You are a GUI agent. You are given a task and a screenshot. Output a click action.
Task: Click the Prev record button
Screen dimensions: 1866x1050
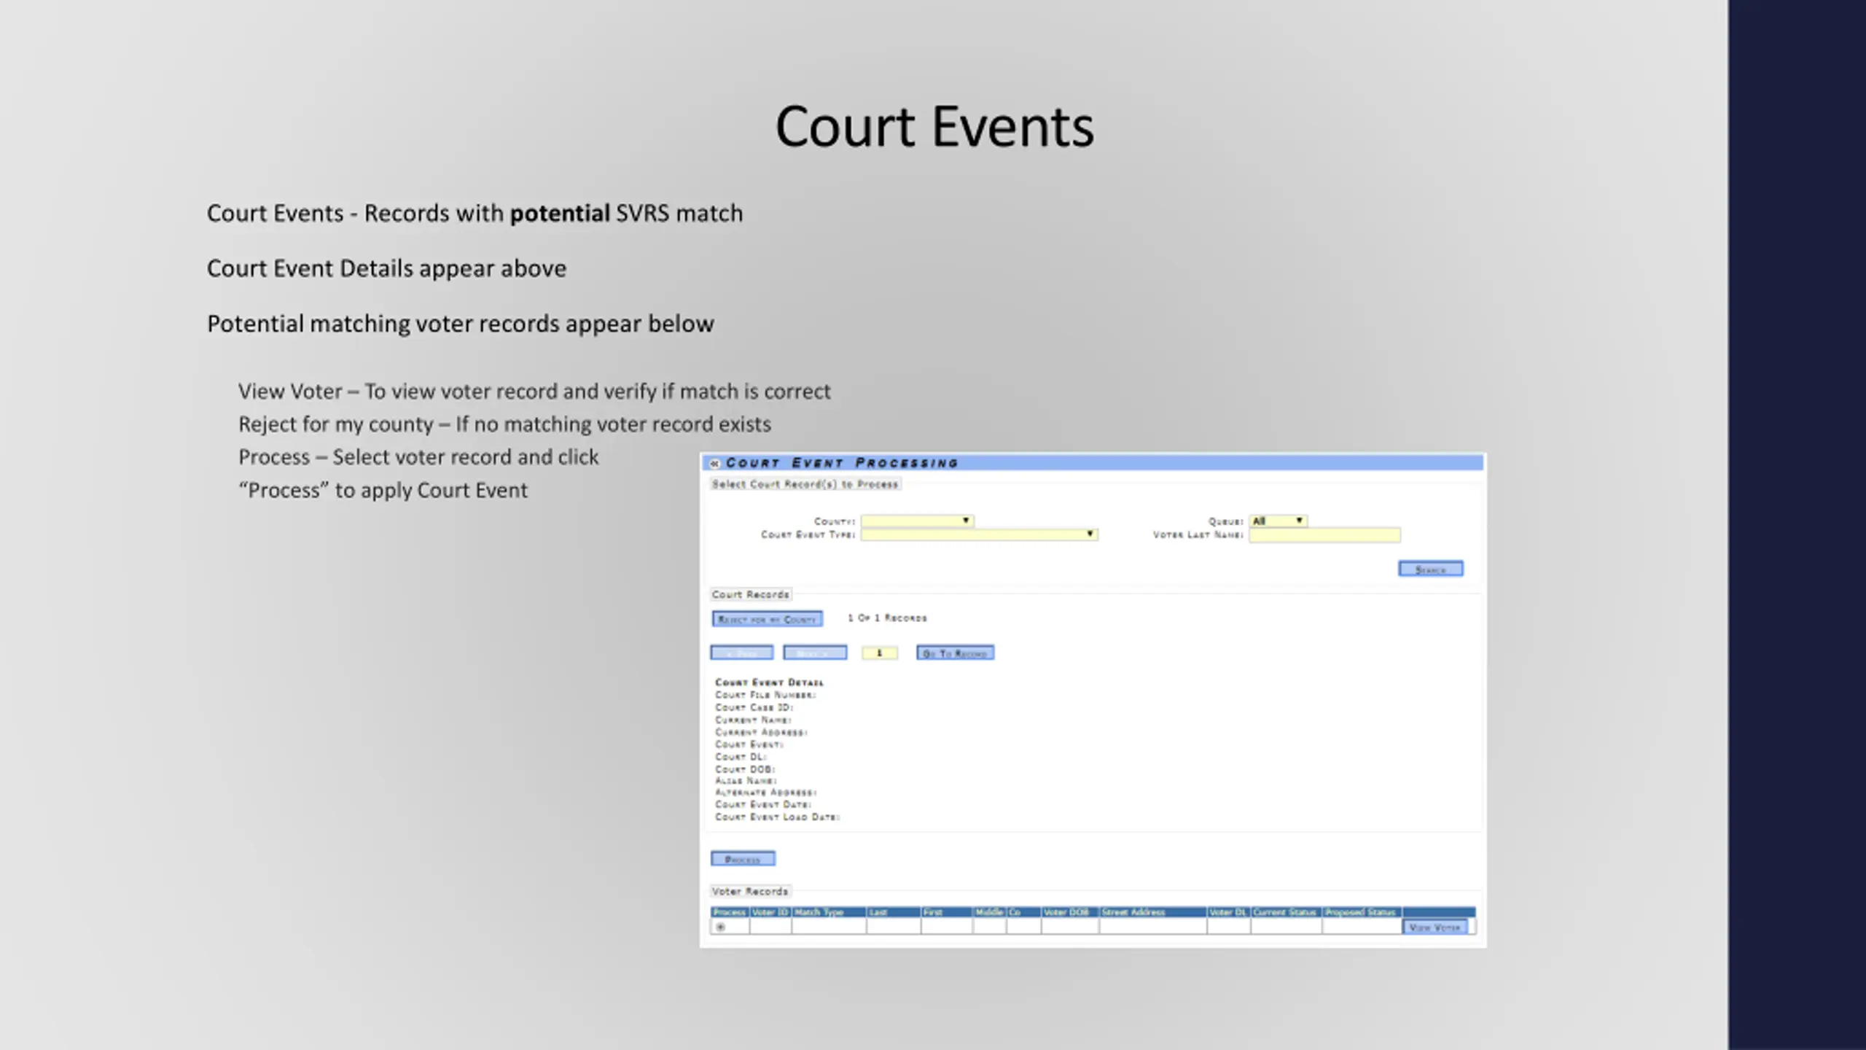click(742, 653)
